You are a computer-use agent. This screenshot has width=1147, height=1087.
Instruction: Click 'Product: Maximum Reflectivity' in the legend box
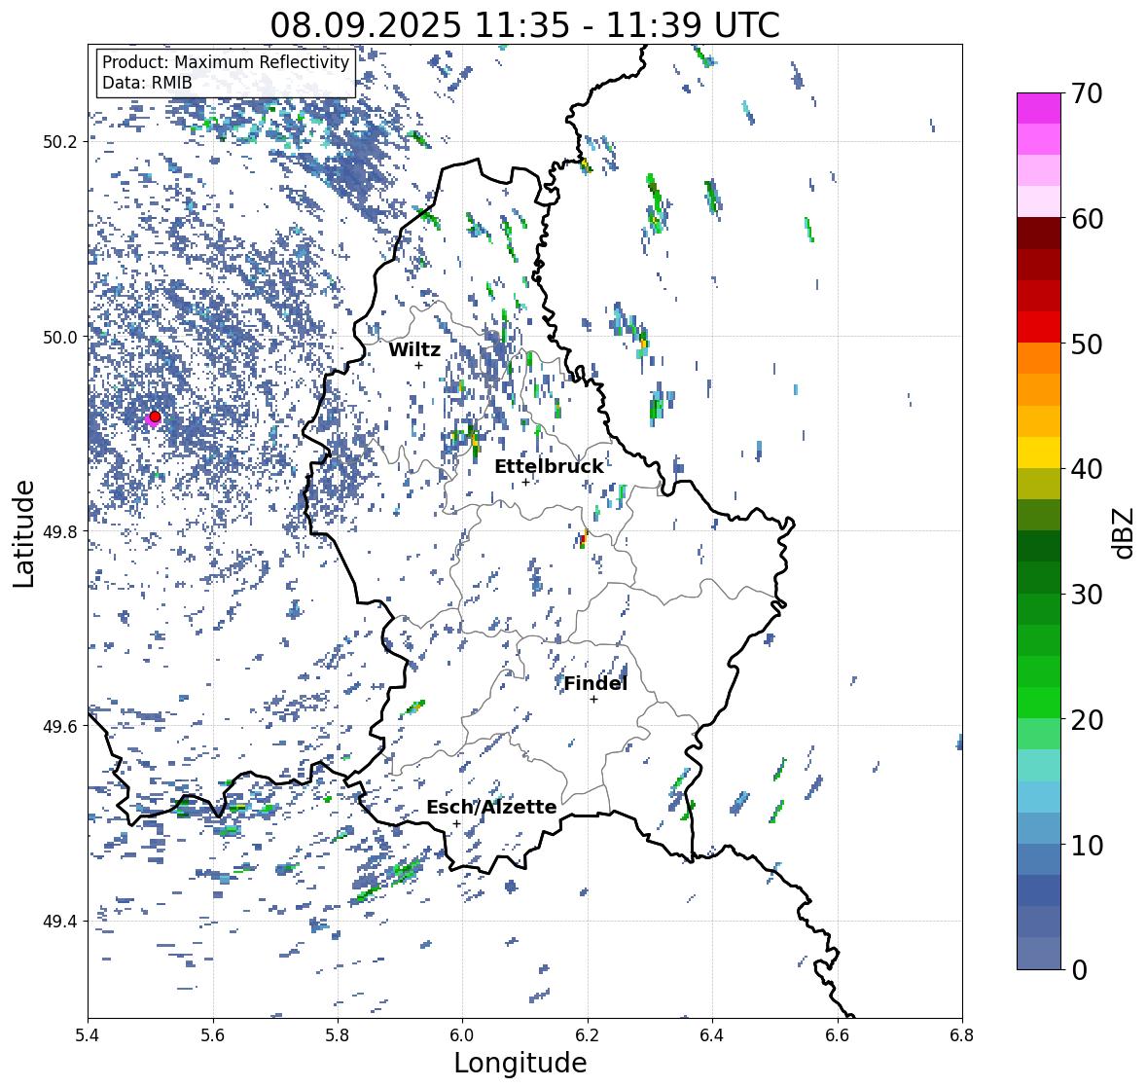coord(226,62)
